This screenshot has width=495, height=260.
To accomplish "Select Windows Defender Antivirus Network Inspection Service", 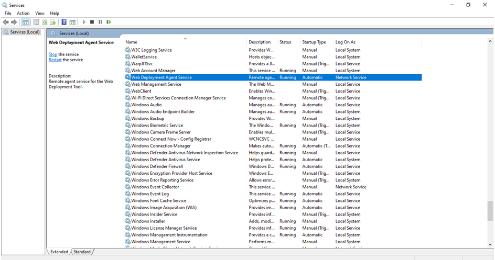I will tap(273, 153).
